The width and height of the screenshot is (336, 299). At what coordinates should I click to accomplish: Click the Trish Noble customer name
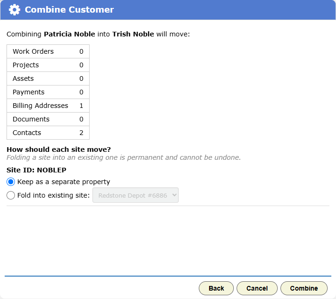pos(133,34)
